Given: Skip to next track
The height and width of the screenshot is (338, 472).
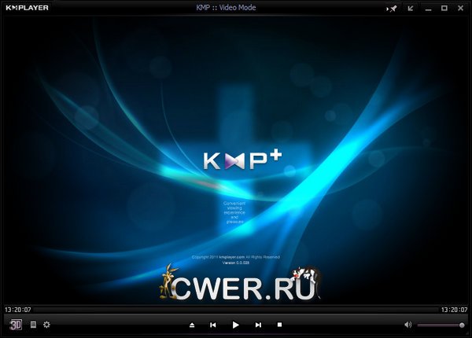Looking at the screenshot, I should click(x=258, y=325).
